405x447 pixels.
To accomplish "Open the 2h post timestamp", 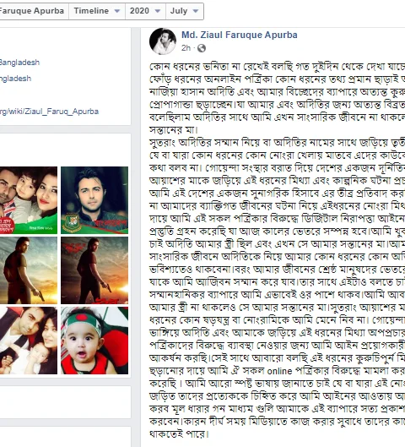I will click(x=186, y=48).
